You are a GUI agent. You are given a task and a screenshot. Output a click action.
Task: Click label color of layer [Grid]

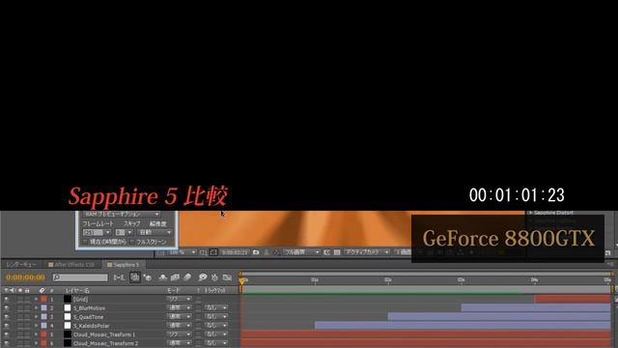click(x=43, y=300)
